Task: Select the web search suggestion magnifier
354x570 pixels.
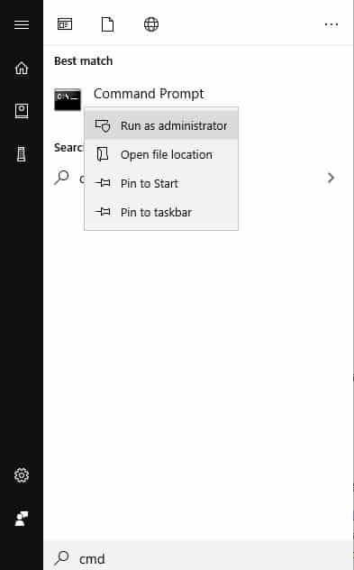Action: point(62,178)
